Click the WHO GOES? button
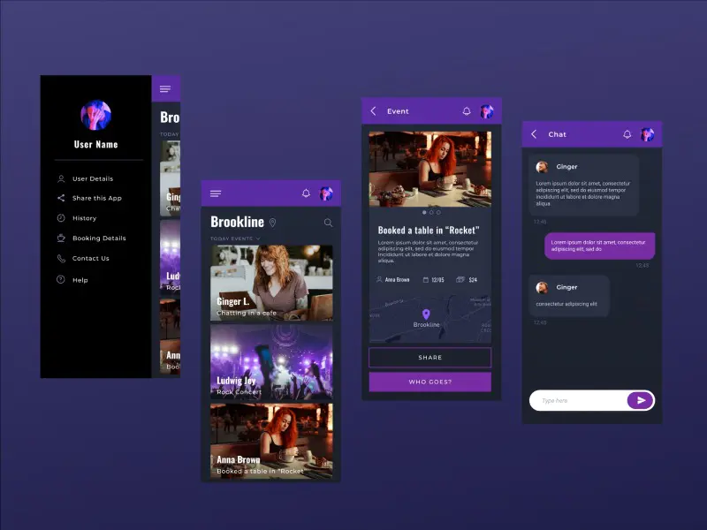This screenshot has width=707, height=530. (430, 382)
